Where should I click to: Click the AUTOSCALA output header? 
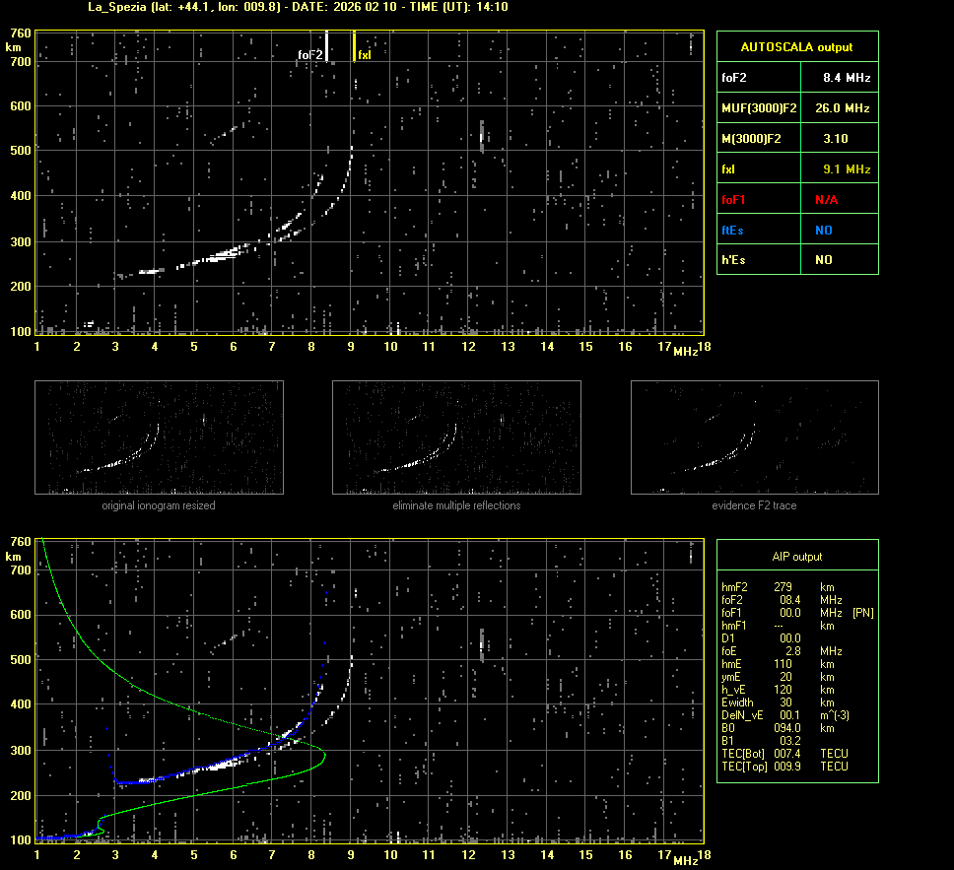(x=796, y=46)
